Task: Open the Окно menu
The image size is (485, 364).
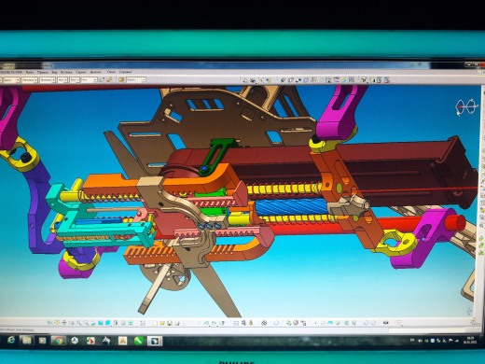Action: tap(111, 72)
